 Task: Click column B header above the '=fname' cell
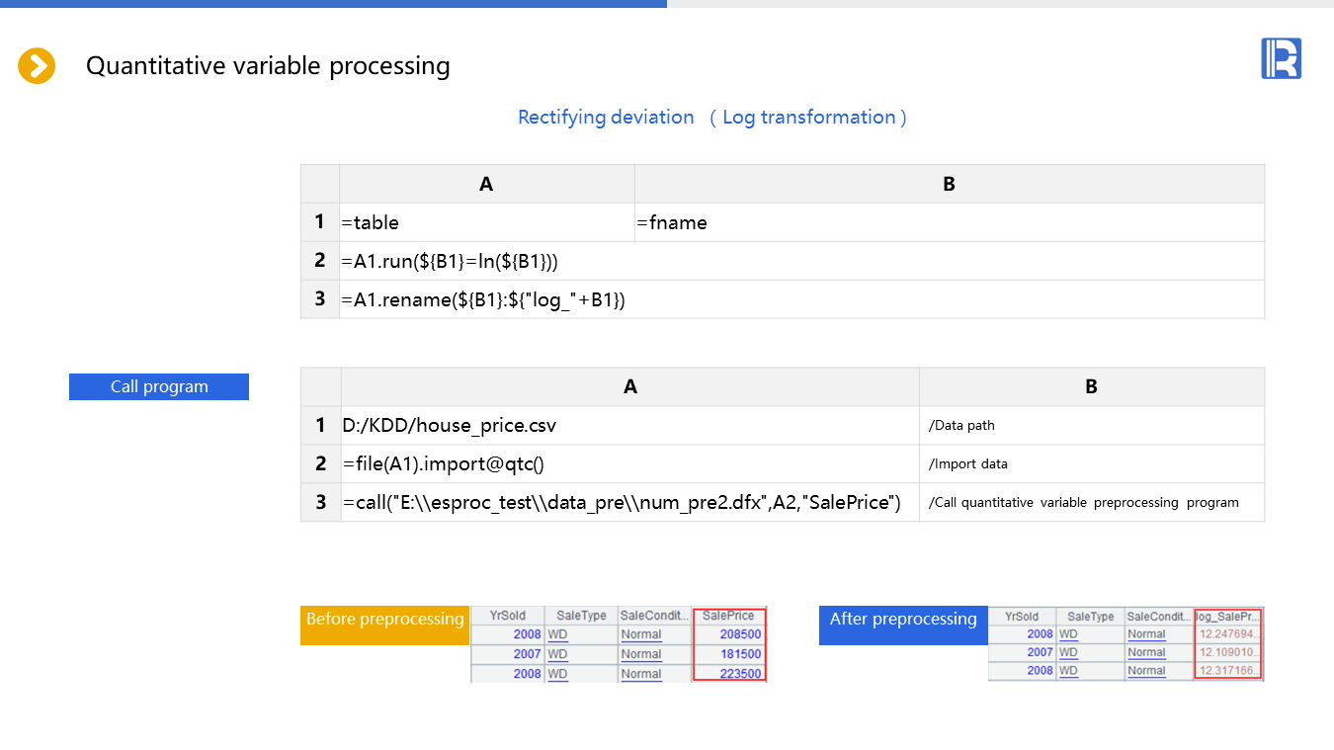950,184
